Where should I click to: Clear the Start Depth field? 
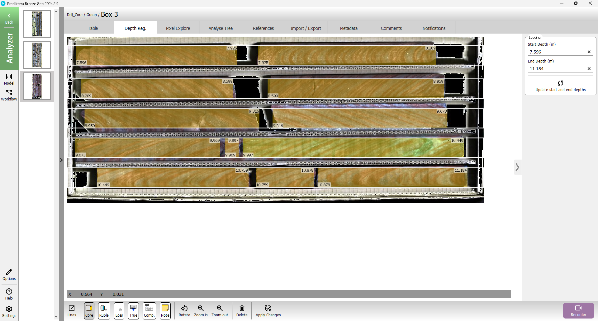click(x=589, y=52)
